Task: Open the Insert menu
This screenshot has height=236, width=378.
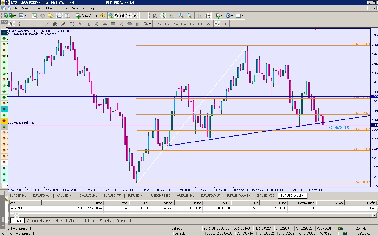Action: pyautogui.click(x=38, y=8)
